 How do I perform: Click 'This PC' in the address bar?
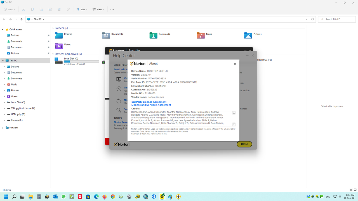(x=37, y=19)
